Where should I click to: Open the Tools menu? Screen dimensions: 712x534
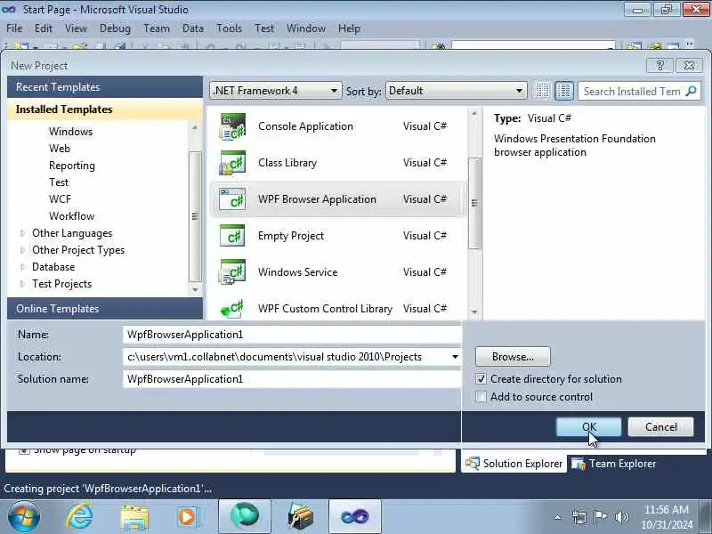point(229,28)
